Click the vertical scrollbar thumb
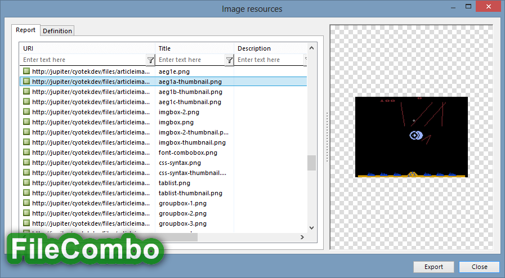 click(311, 163)
